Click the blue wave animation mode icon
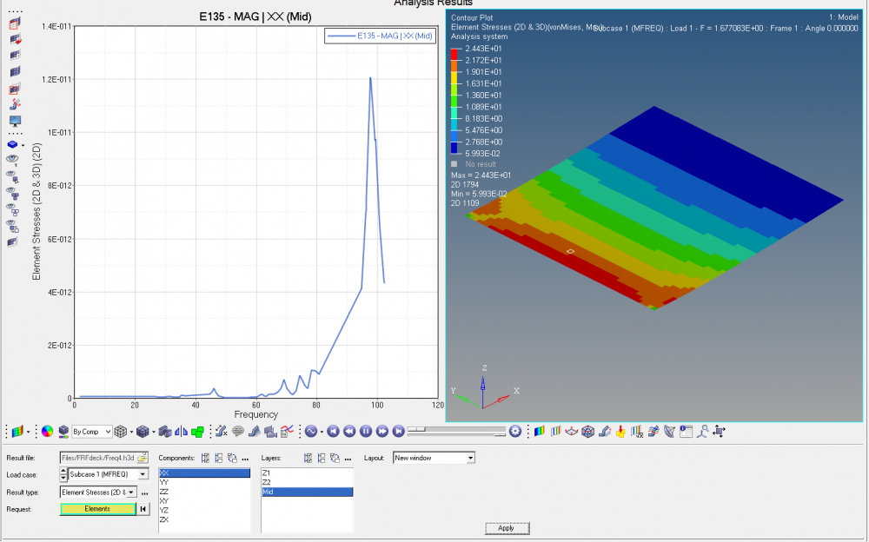 311,431
